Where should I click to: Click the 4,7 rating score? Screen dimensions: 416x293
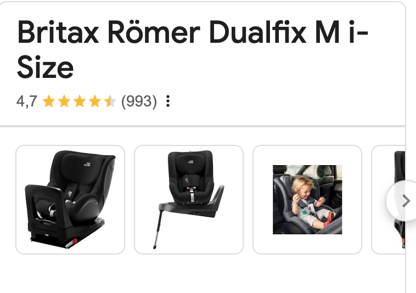click(x=26, y=102)
